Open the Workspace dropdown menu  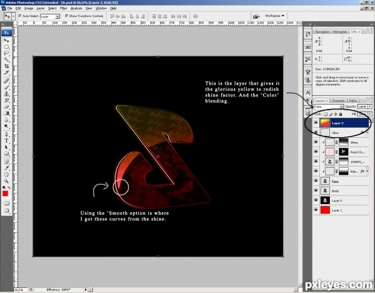coord(274,16)
